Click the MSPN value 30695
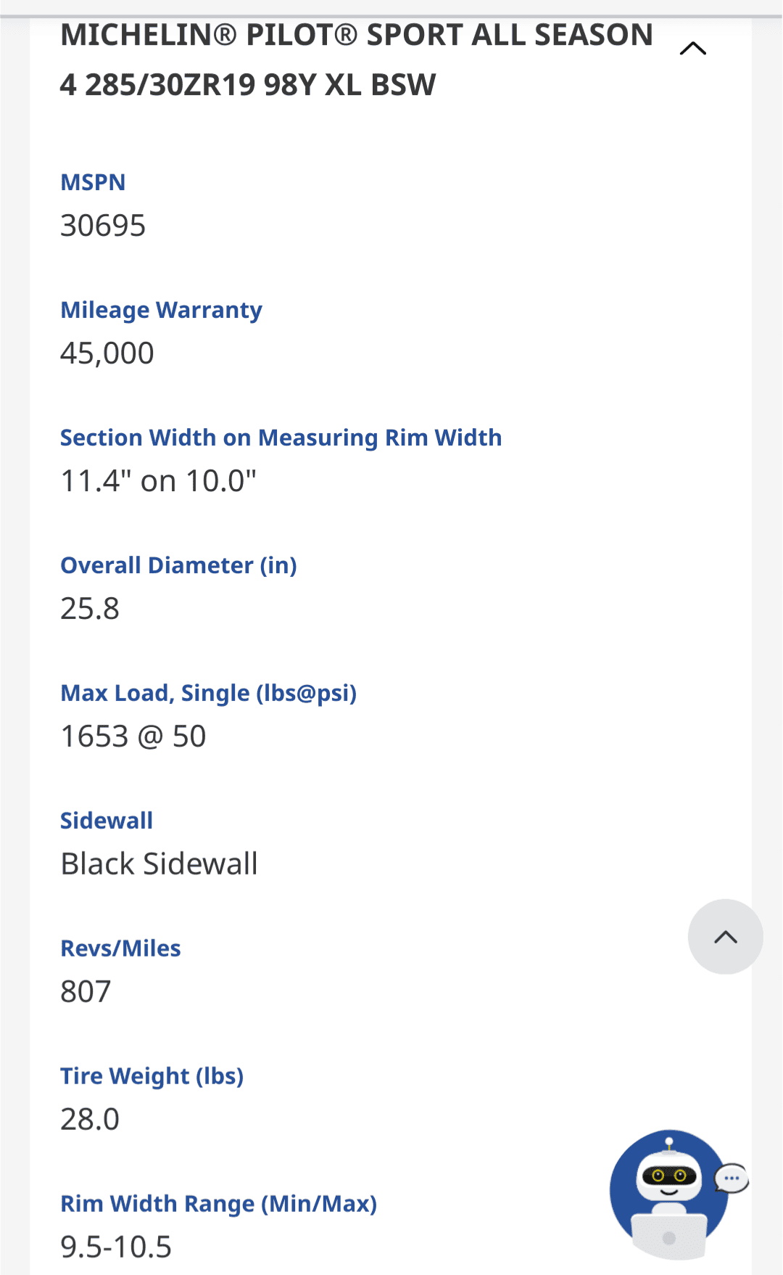 [x=103, y=226]
